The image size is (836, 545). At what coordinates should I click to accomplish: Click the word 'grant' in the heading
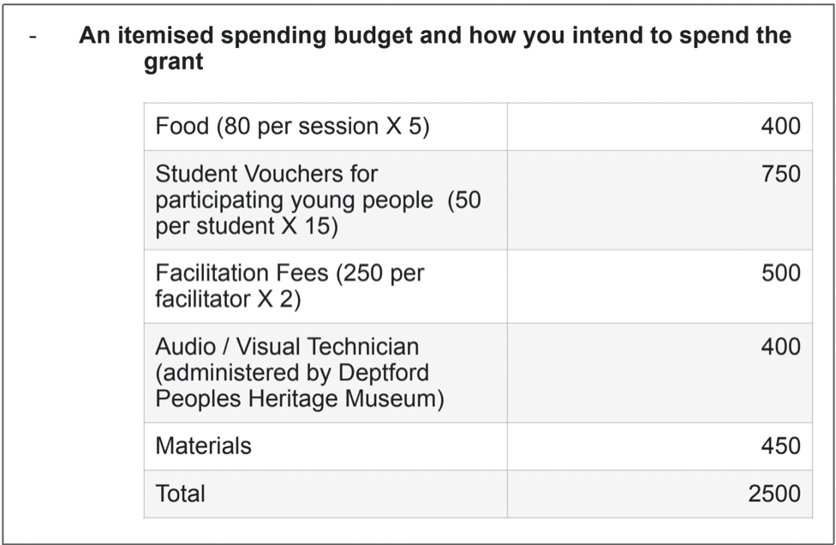coord(173,63)
